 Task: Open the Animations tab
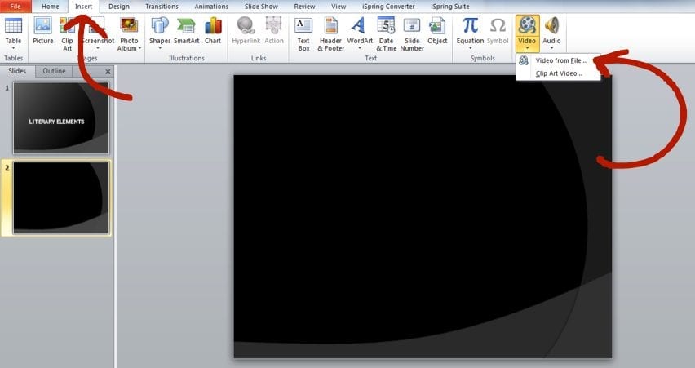click(211, 7)
